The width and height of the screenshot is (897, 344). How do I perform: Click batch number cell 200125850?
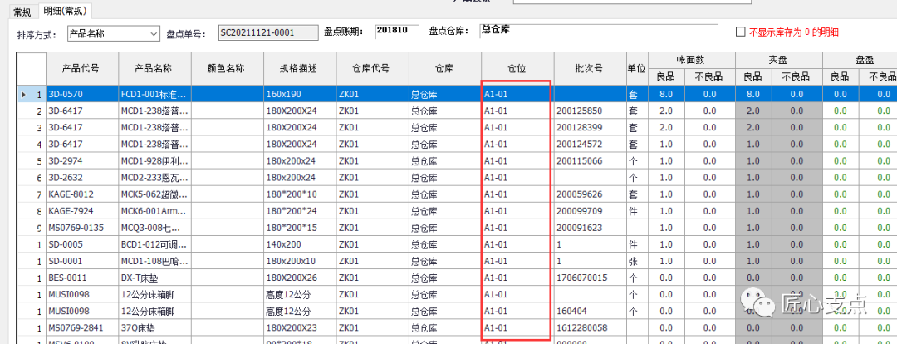pos(579,111)
